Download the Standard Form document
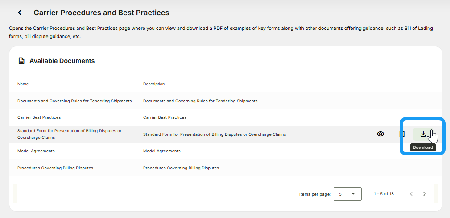Screen dimensions: 450x218 click(x=423, y=134)
